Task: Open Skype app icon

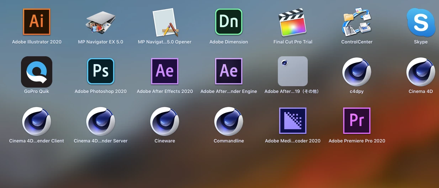Action: (x=421, y=22)
